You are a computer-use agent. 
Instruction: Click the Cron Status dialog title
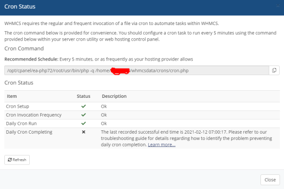[20, 7]
